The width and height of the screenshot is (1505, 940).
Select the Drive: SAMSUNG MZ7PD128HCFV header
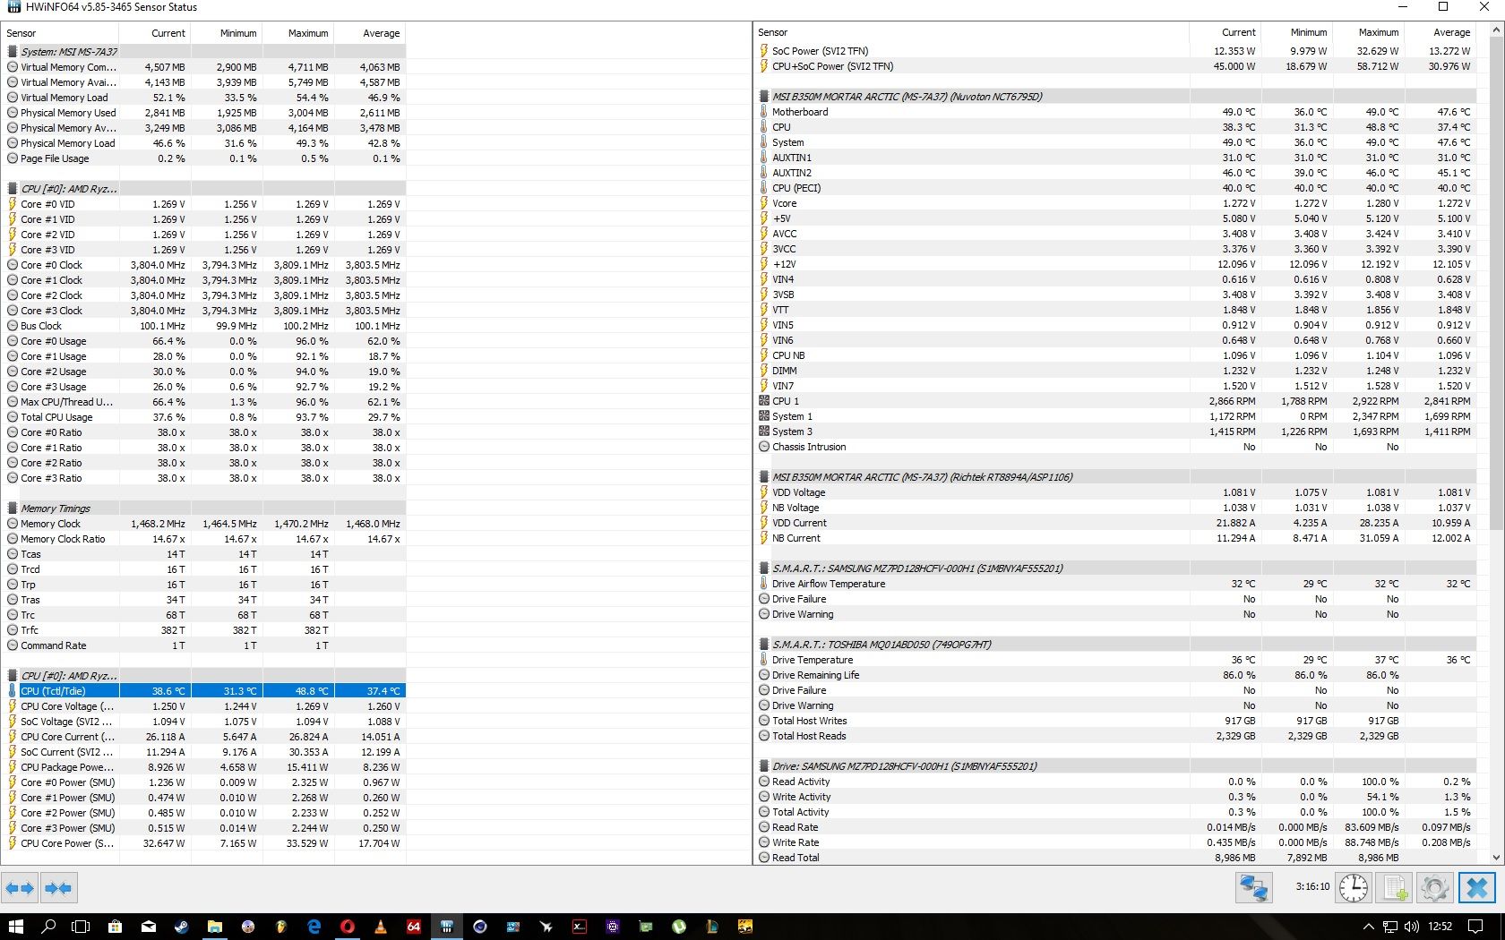click(x=1116, y=765)
